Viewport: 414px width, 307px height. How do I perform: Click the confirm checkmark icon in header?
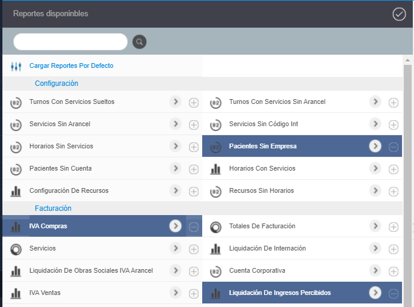(x=399, y=14)
